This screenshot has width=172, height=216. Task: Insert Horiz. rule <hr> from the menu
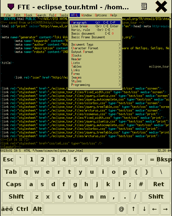point(95,30)
